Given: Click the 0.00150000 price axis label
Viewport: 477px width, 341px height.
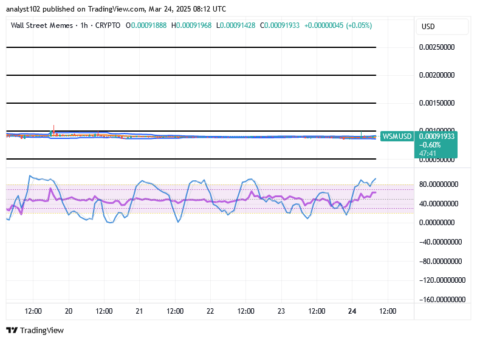Looking at the screenshot, I should click(437, 103).
